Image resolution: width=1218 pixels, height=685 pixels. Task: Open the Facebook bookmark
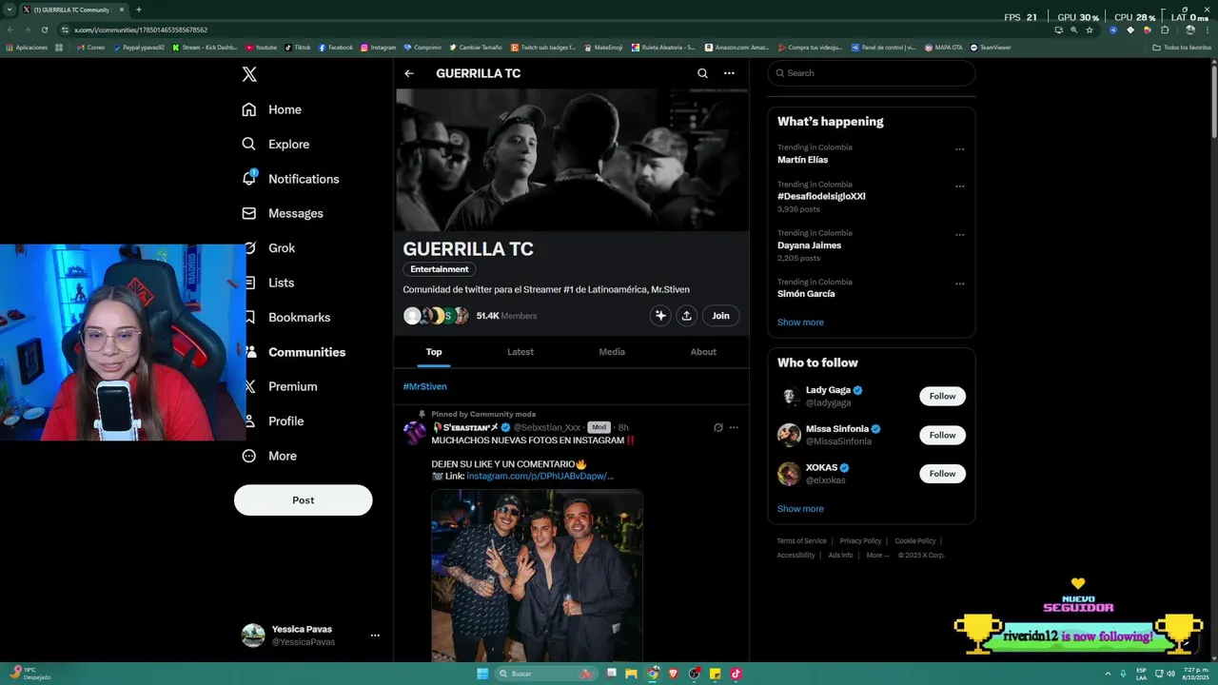336,48
